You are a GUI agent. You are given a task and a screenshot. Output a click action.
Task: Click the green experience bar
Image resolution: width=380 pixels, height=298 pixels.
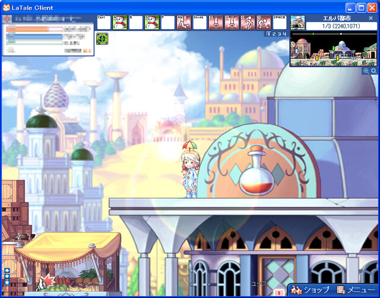(34, 42)
